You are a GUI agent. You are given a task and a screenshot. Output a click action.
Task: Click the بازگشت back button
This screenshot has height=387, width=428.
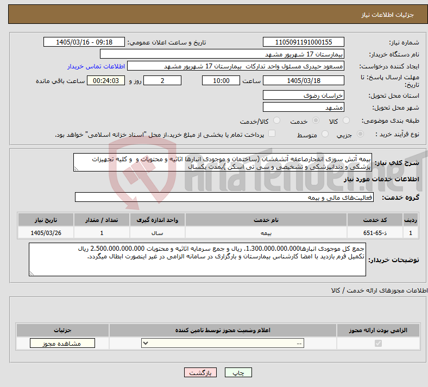pyautogui.click(x=200, y=372)
